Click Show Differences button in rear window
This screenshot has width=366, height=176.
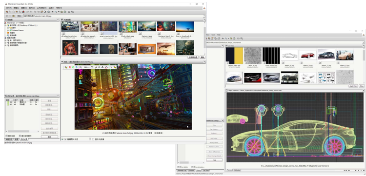[x=215, y=152]
